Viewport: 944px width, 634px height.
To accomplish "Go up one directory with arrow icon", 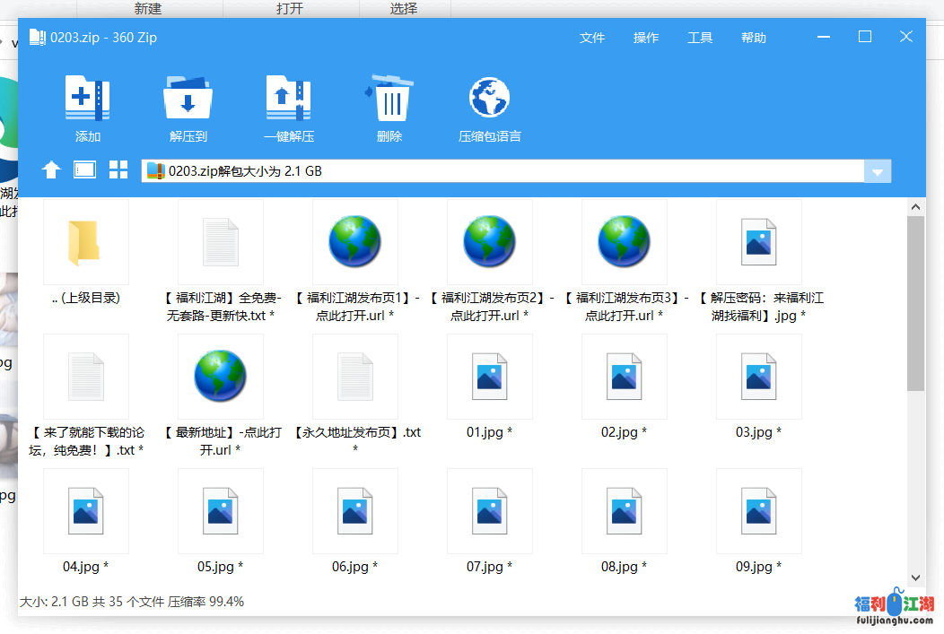I will click(51, 170).
